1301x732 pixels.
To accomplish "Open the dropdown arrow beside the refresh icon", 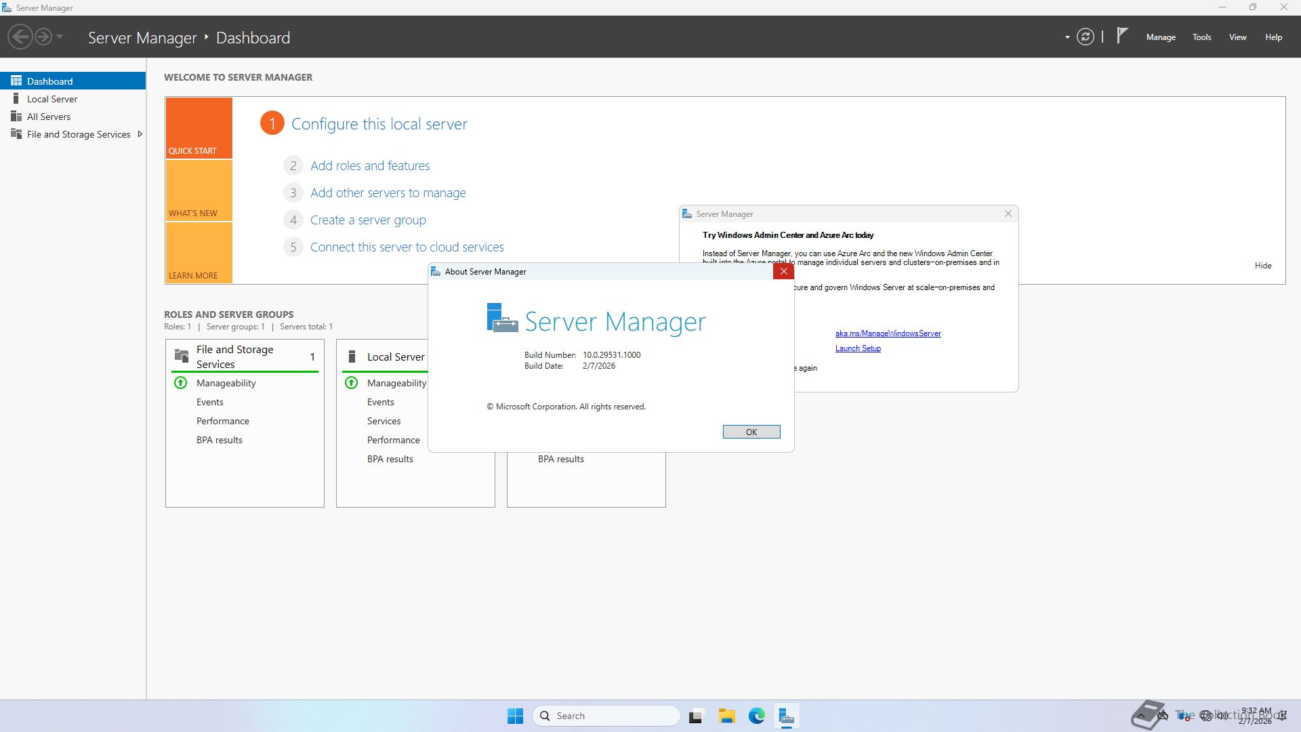I will (1067, 37).
